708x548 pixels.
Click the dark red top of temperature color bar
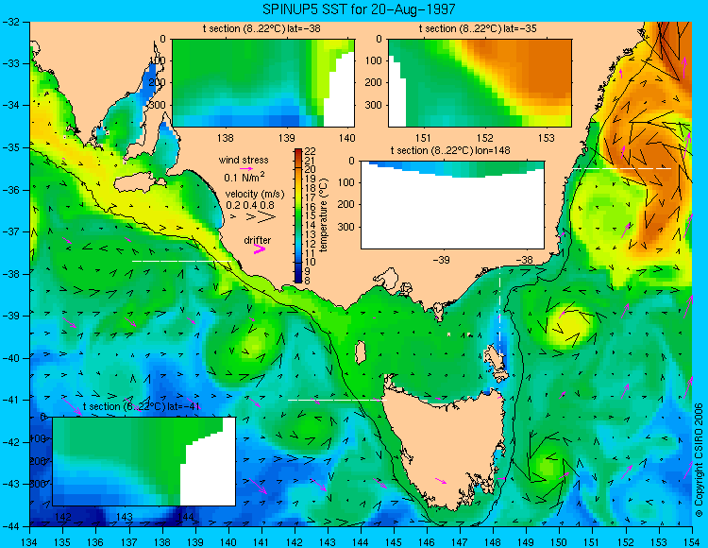[x=298, y=154]
